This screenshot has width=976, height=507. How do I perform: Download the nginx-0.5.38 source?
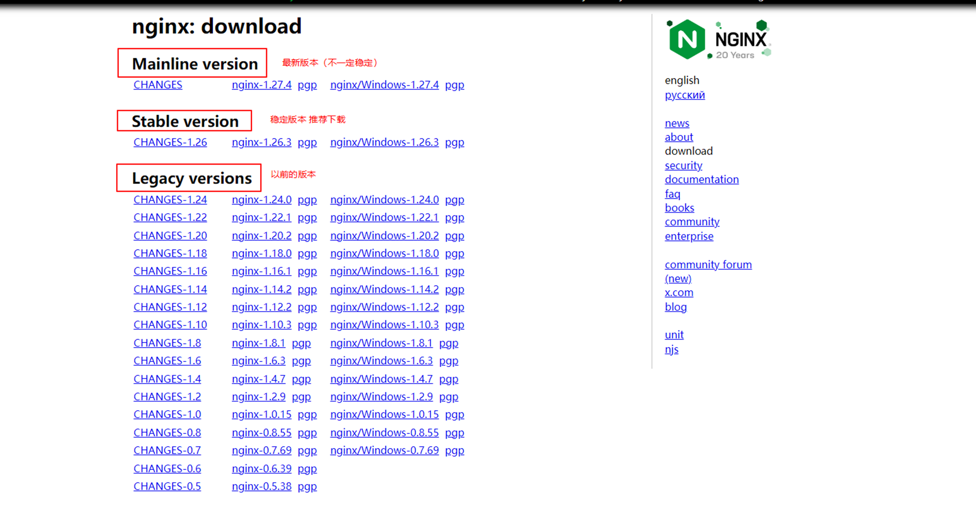coord(261,486)
